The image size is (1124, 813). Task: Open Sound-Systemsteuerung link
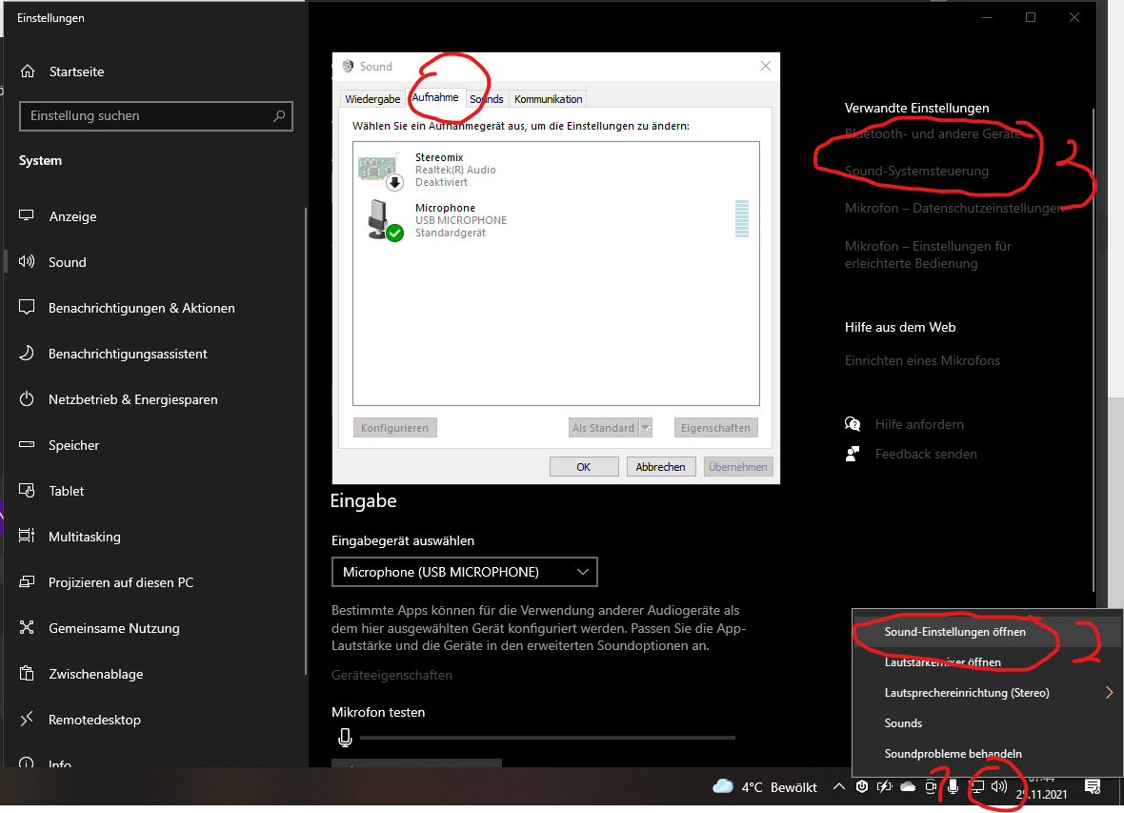click(x=916, y=172)
